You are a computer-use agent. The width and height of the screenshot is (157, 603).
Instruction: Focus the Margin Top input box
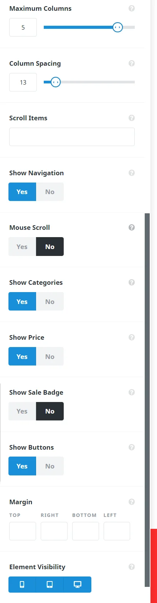point(23,531)
